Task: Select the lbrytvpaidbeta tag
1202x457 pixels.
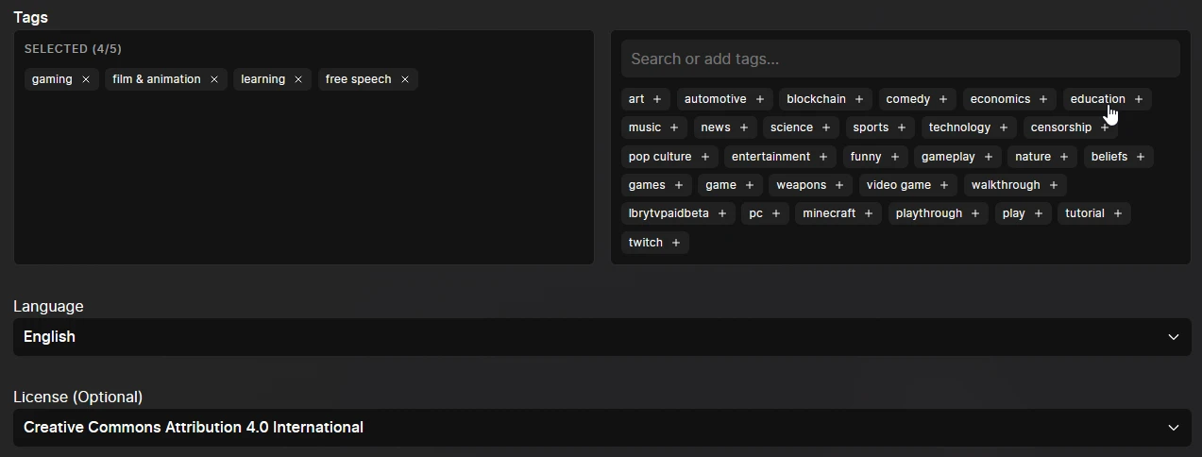Action: tap(669, 213)
